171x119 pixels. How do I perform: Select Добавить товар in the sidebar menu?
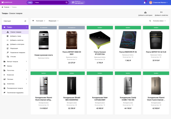coord(15,36)
